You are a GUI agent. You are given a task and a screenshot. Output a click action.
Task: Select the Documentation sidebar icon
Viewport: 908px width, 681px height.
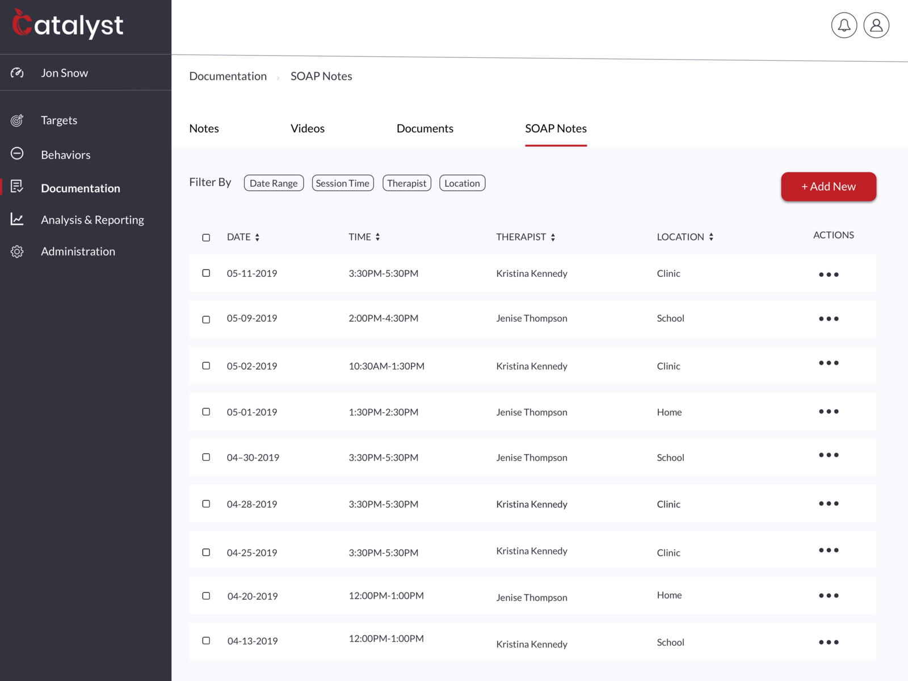coord(17,186)
